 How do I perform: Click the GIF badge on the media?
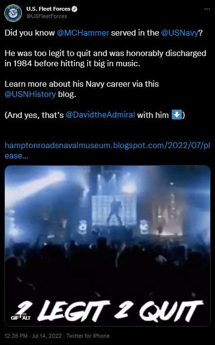click(15, 318)
